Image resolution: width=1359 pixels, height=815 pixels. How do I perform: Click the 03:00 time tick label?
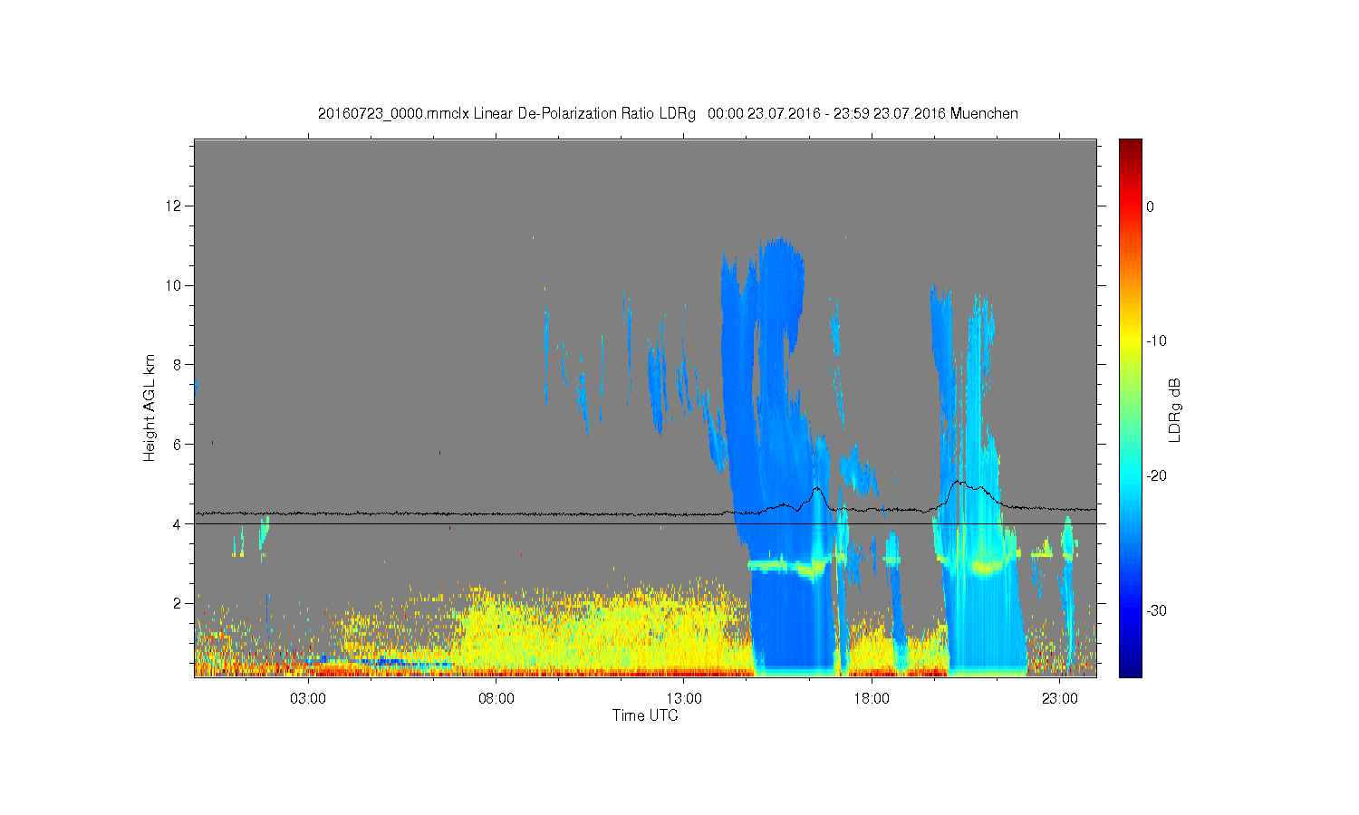click(308, 699)
